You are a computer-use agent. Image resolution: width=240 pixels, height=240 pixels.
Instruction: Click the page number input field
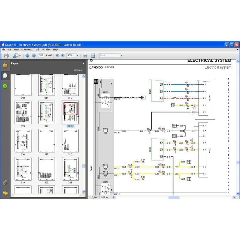pyautogui.click(x=41, y=56)
